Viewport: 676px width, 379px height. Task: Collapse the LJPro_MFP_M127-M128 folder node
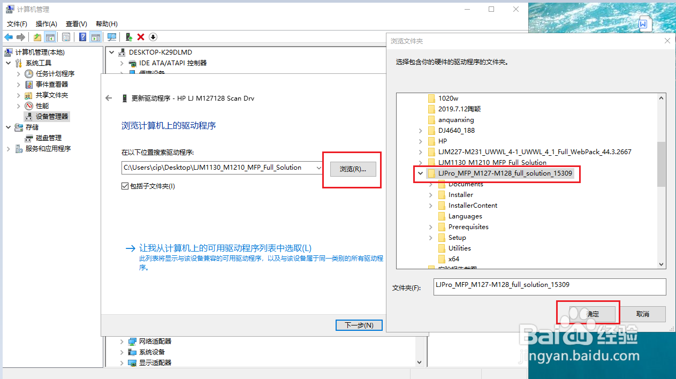click(x=420, y=173)
